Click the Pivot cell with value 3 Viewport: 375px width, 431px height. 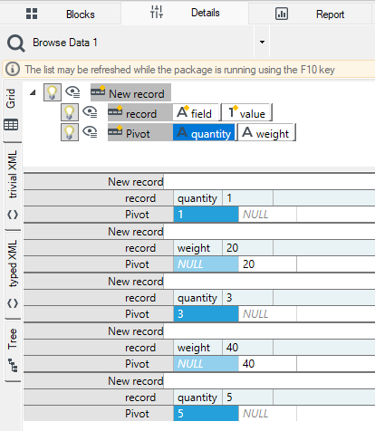[x=206, y=314]
